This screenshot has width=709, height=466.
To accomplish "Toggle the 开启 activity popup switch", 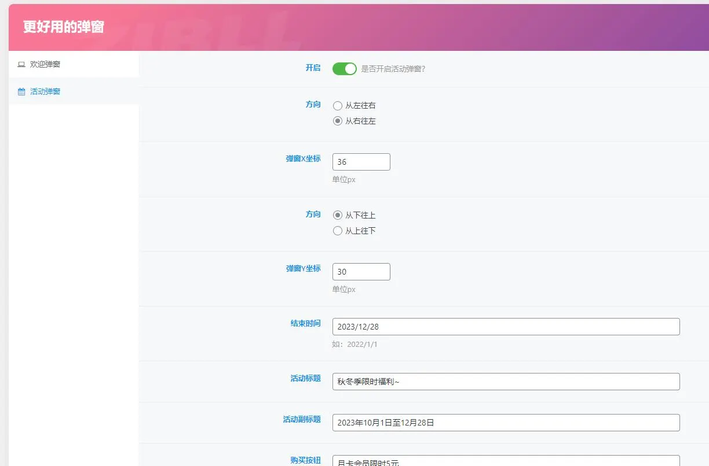I will [345, 69].
